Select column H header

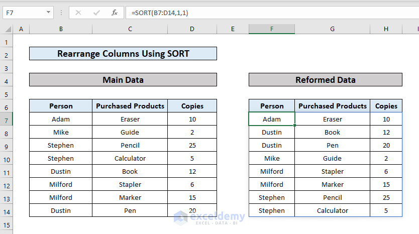[386, 29]
